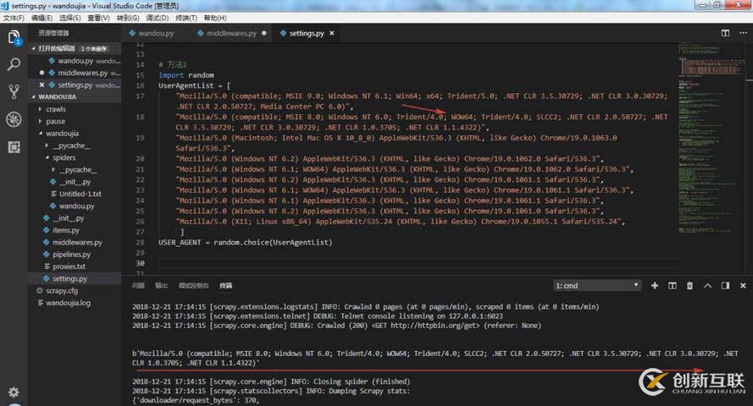Click the UserAgentList declaration on line 16
753x406 pixels.
(195, 85)
